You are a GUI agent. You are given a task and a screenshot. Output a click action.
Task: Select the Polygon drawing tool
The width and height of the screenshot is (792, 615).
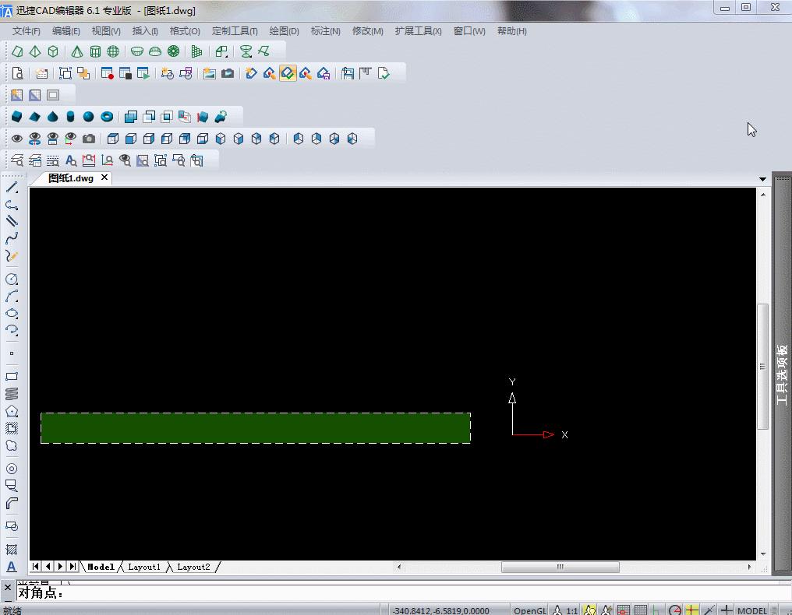click(11, 412)
